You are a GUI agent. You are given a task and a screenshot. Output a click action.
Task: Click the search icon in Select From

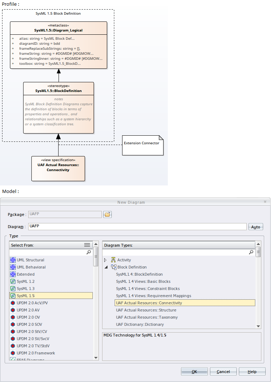click(x=89, y=252)
